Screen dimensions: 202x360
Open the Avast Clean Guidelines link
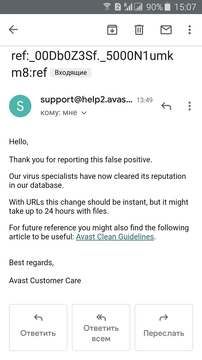pos(115,237)
